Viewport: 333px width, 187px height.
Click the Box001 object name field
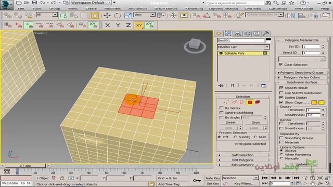tap(240, 41)
